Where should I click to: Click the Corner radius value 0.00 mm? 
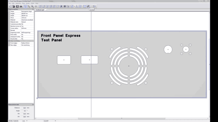[x=27, y=28]
